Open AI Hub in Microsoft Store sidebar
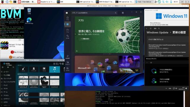 point(67,37)
